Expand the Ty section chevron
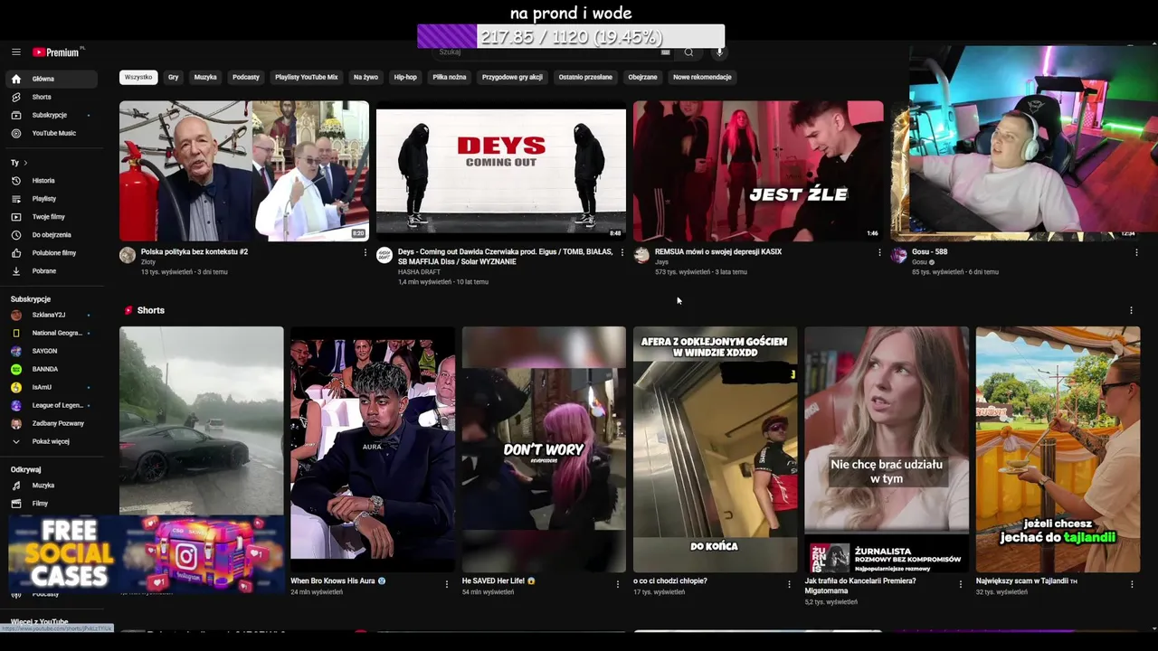The width and height of the screenshot is (1158, 651). (x=25, y=163)
